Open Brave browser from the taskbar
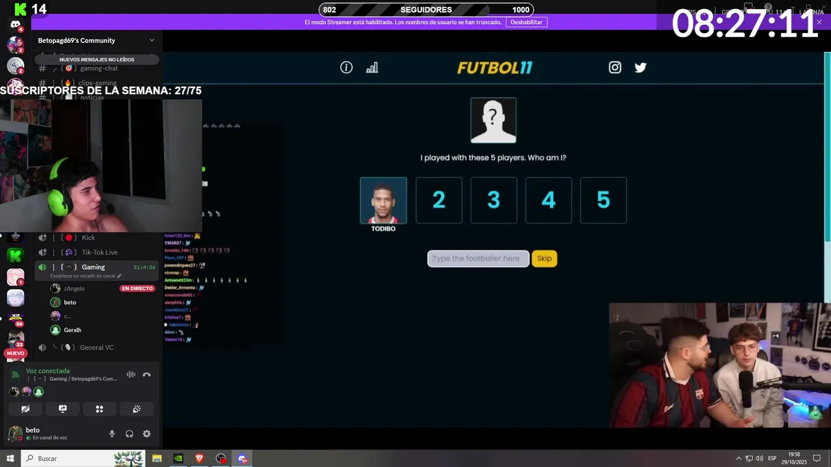 coord(200,459)
